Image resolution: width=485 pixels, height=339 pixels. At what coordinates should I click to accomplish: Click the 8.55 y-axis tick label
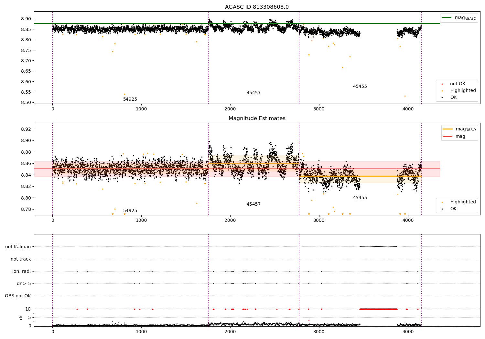26,92
